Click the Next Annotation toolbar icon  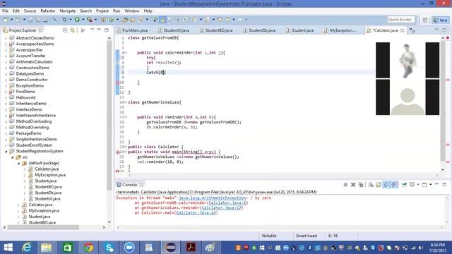point(195,20)
